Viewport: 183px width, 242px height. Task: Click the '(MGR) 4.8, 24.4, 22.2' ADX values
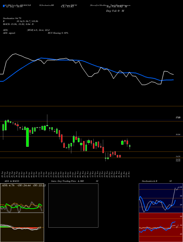[38, 30]
